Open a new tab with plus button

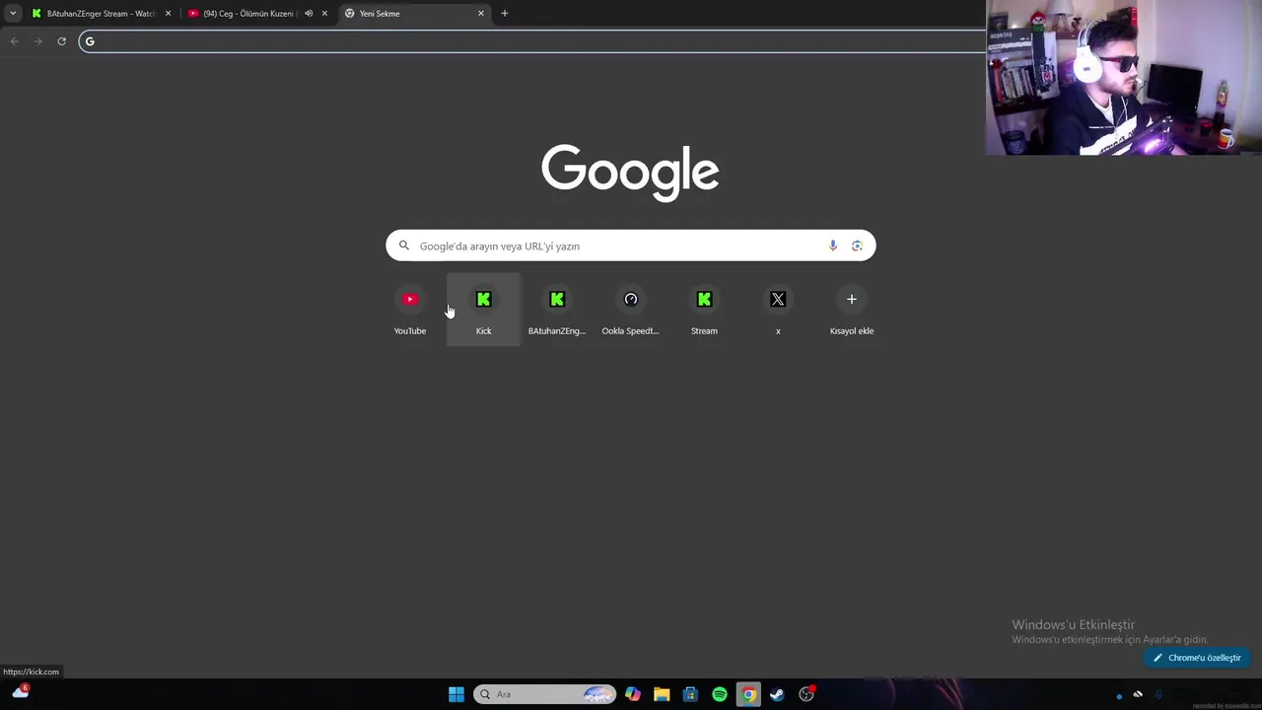pos(505,14)
